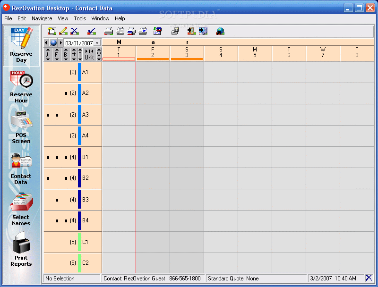The image size is (378, 287).
Task: Click the green color bar for C1
Action: [79, 242]
